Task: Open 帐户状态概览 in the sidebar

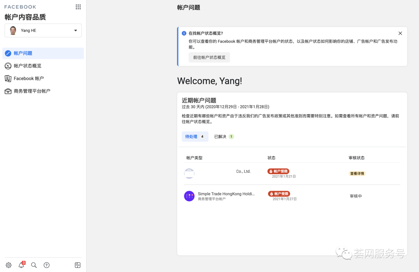Action: pos(27,66)
